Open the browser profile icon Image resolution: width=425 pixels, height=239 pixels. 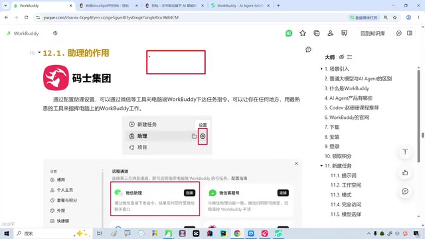pyautogui.click(x=408, y=17)
